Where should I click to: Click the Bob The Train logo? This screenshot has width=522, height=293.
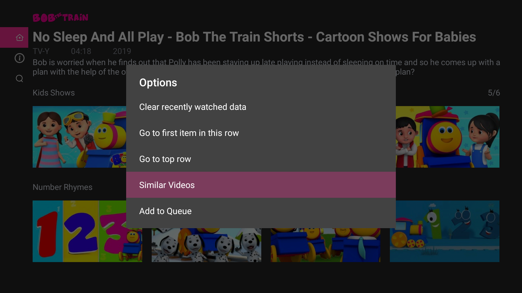click(60, 17)
